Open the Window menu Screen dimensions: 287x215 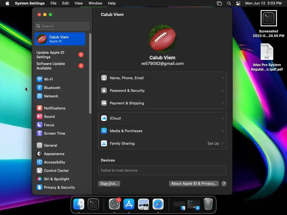pos(95,3)
